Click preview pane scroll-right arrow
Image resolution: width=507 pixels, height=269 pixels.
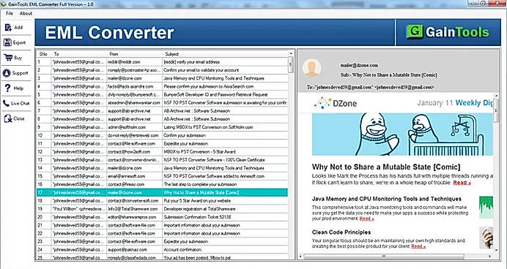(x=490, y=257)
